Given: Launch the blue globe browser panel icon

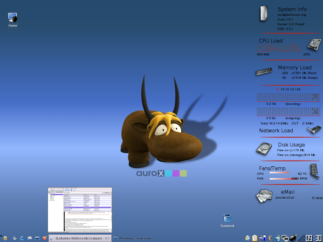Looking at the screenshot, I should click(22, 238).
